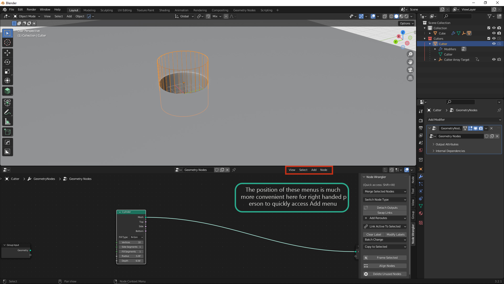This screenshot has width=504, height=284.
Task: Click the Radius value field on Cylinder node
Action: tap(131, 256)
